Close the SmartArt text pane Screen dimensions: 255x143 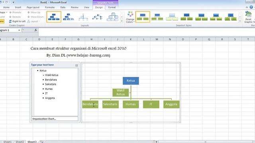(76, 66)
